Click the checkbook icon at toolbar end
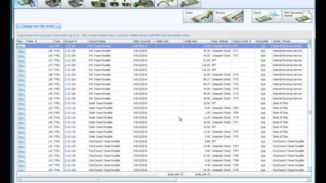Viewport: 326px width, 183px height. tap(189, 4)
